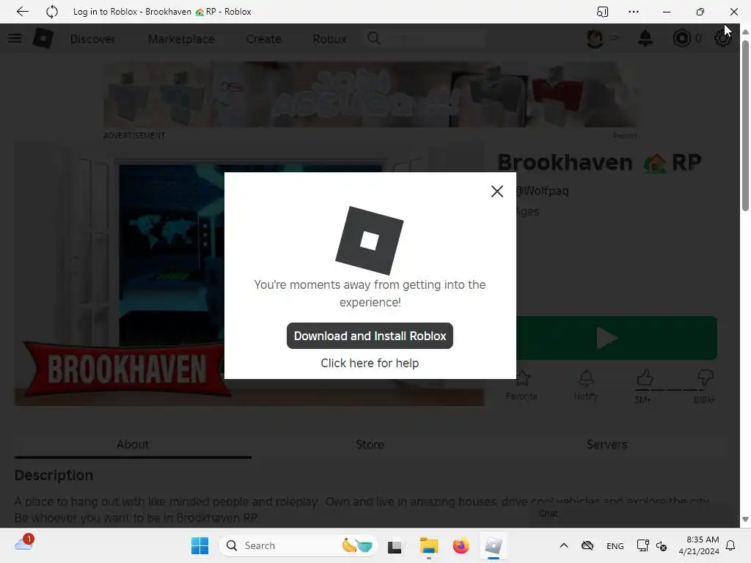Viewport: 751px width, 563px height.
Task: Open the user avatar profile icon
Action: click(595, 38)
